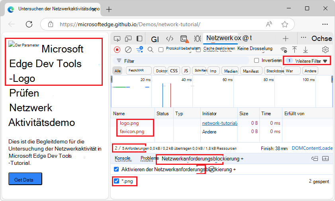The image size is (335, 201).
Task: Stop recording network log
Action: point(117,50)
